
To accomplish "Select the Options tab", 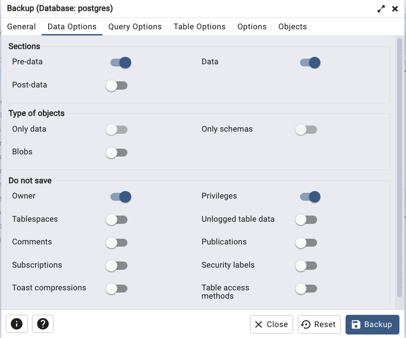I will tap(252, 27).
